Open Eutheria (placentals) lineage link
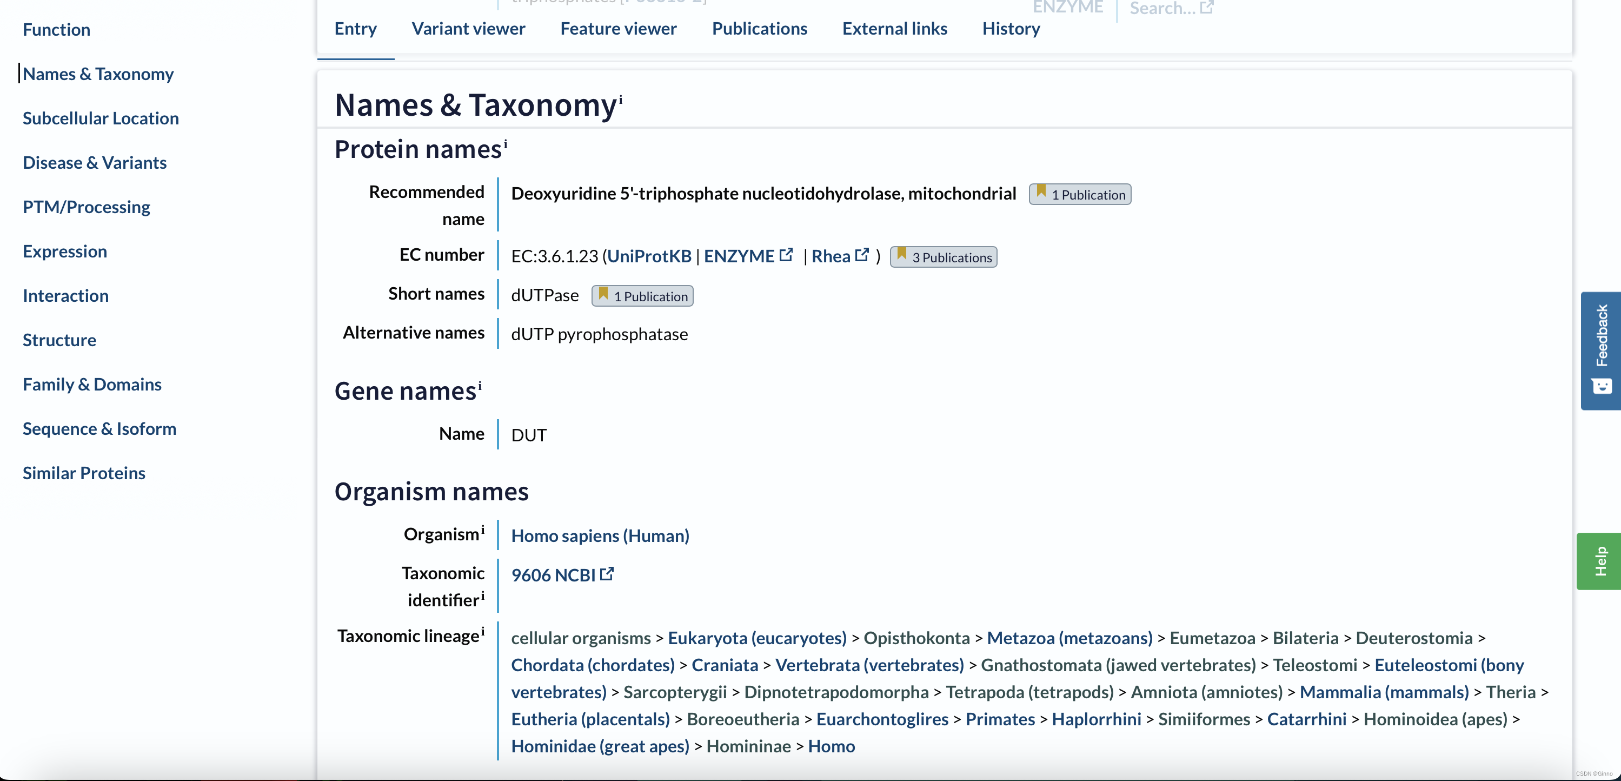1621x781 pixels. tap(590, 719)
